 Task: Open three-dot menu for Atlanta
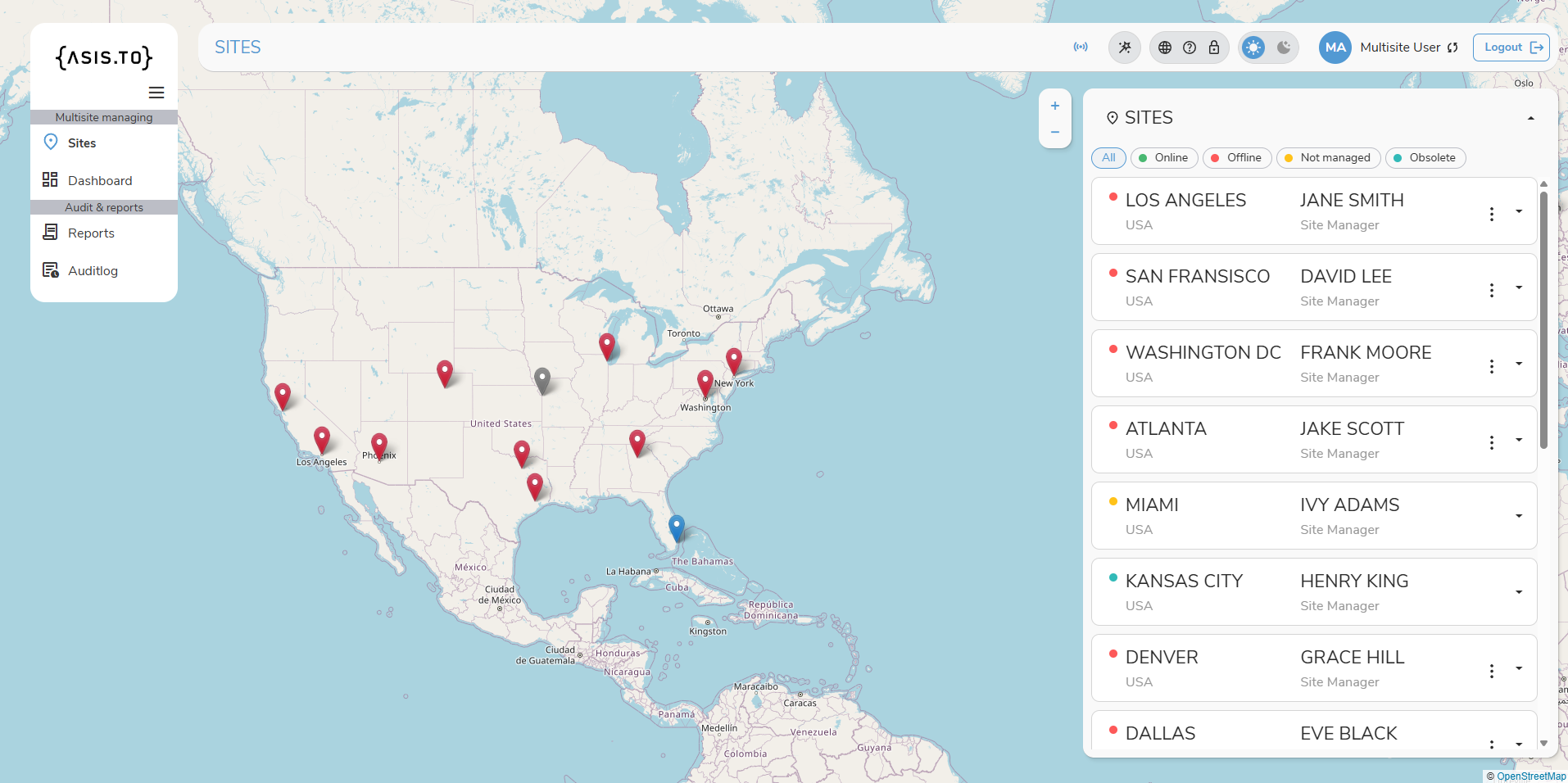coord(1492,442)
